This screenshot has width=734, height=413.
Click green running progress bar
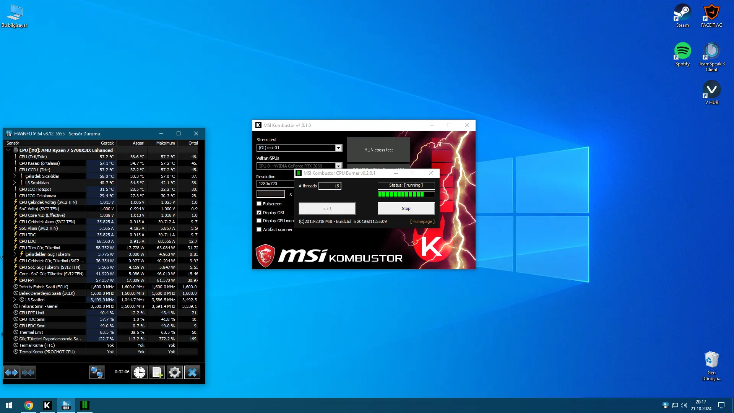click(x=406, y=194)
